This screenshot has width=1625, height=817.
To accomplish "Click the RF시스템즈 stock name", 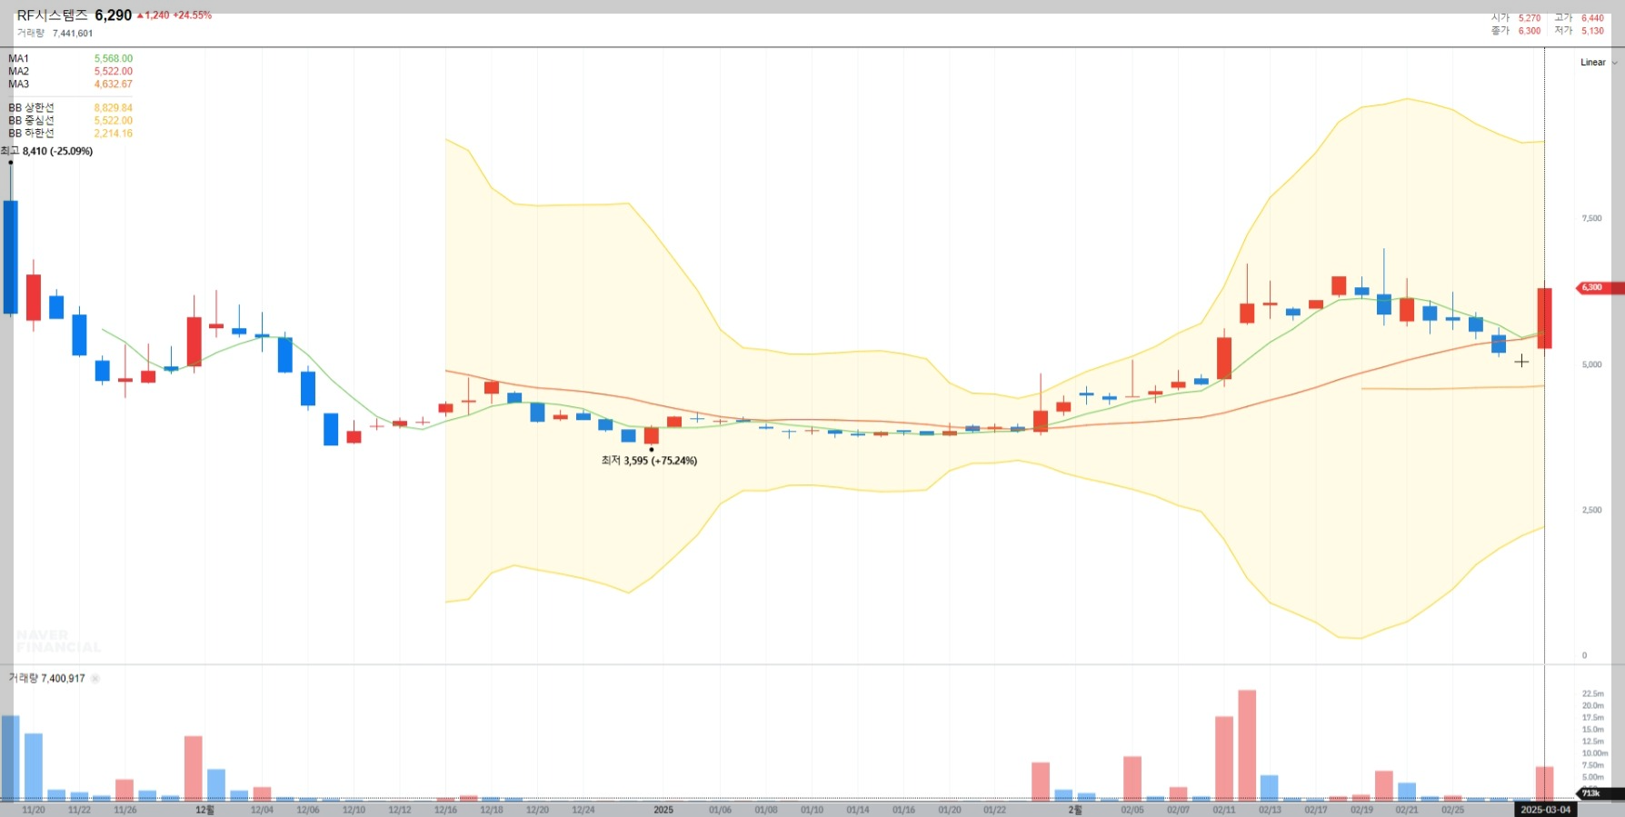I will 53,15.
